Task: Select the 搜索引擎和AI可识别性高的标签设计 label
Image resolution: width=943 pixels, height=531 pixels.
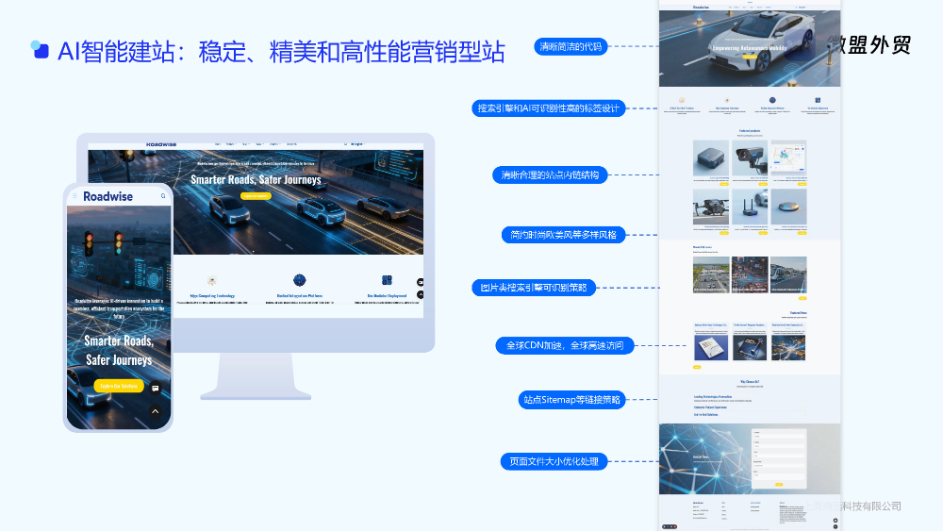Action: 549,108
